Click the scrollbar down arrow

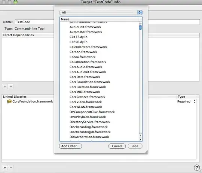tap(141, 139)
